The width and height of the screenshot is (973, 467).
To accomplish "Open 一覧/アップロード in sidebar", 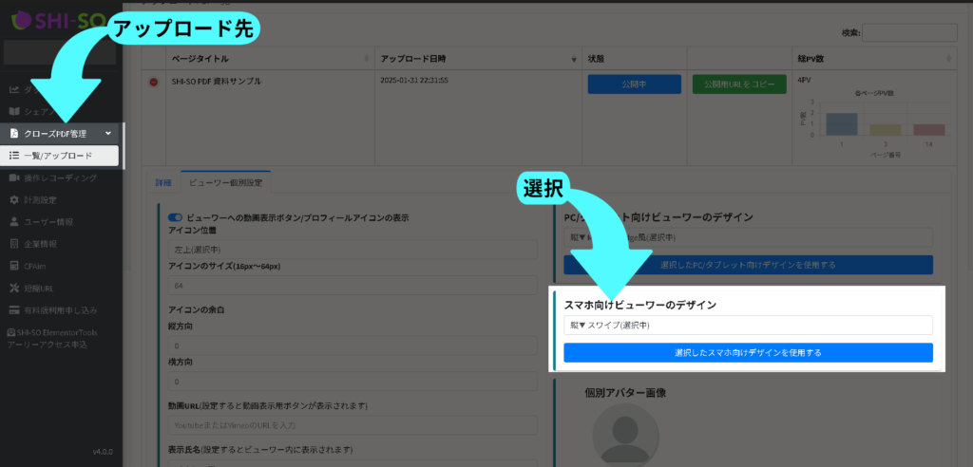I will pyautogui.click(x=60, y=156).
